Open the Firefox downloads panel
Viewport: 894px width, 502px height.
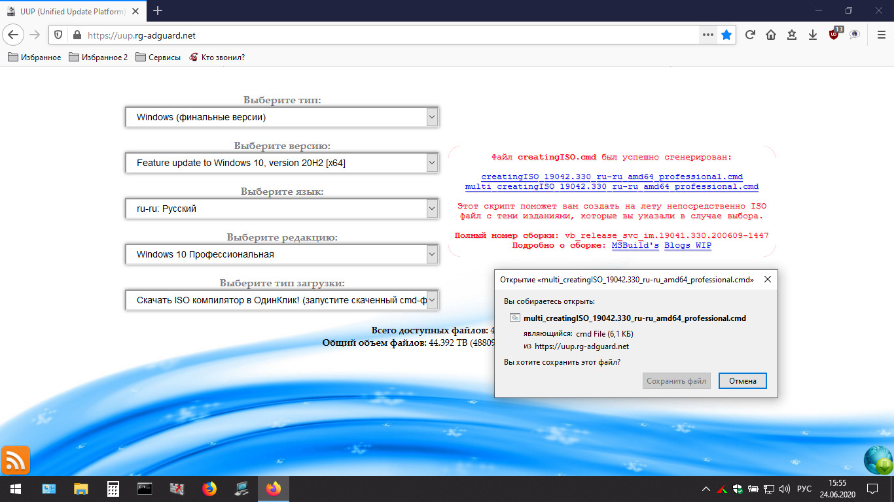(813, 35)
